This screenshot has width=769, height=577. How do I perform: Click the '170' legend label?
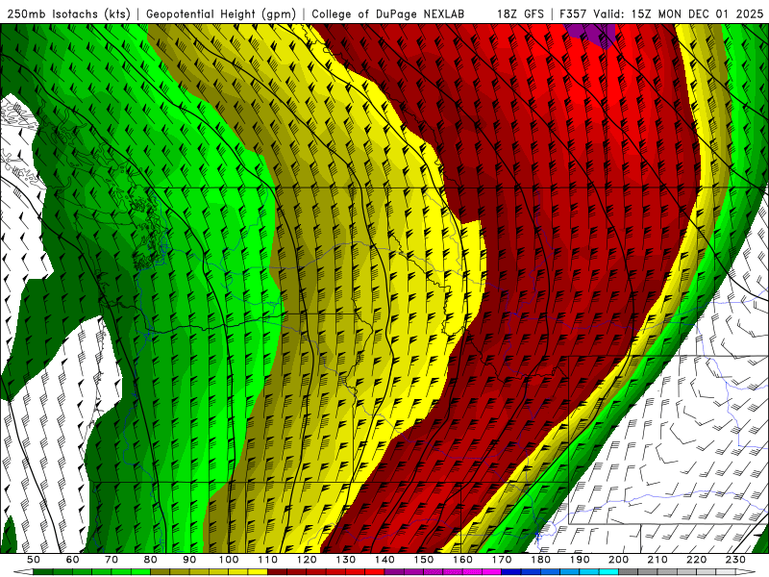(x=502, y=560)
